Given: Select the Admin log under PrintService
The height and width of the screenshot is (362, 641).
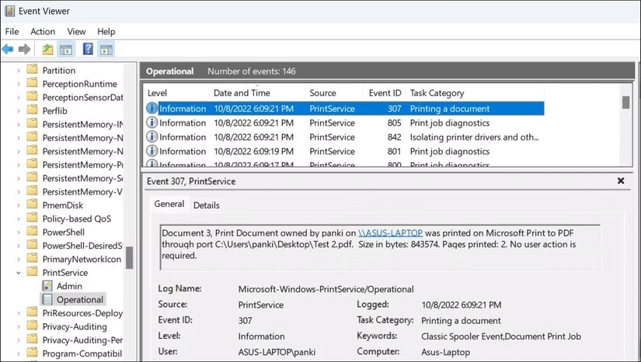Looking at the screenshot, I should pyautogui.click(x=69, y=286).
